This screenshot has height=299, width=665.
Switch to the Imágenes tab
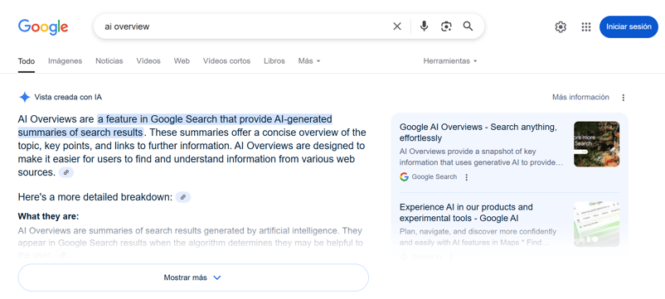[x=65, y=61]
